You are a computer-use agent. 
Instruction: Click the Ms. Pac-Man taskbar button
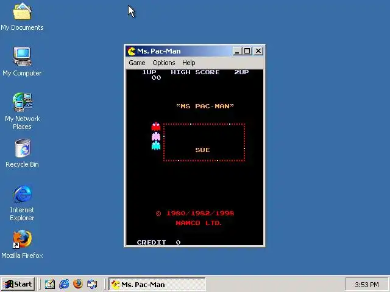coord(157,284)
